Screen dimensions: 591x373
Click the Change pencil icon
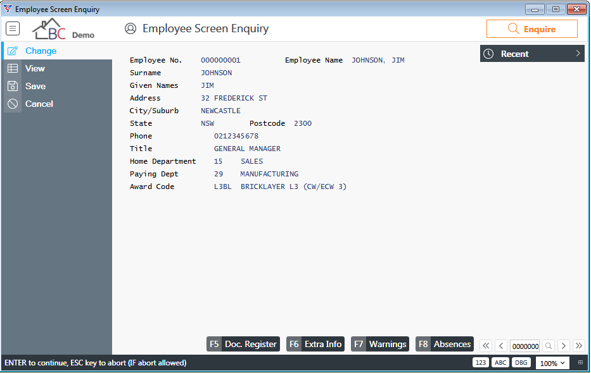[13, 51]
